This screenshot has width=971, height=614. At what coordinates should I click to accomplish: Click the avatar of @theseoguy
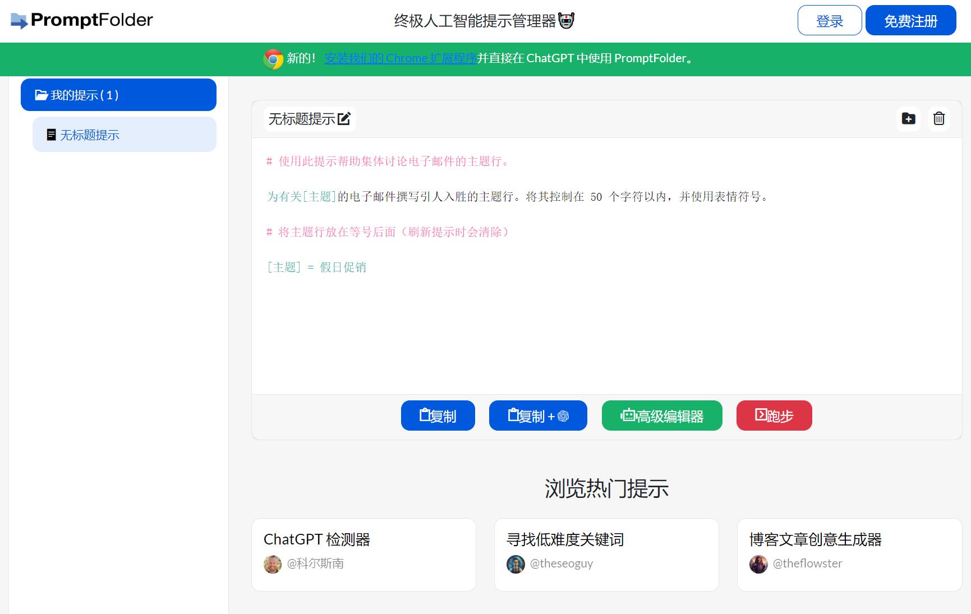516,564
